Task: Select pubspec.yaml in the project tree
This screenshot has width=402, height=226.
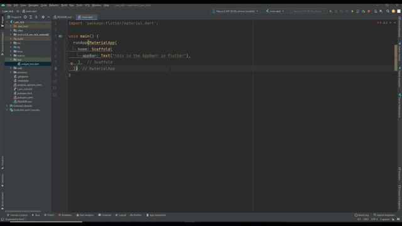Action: (23, 97)
